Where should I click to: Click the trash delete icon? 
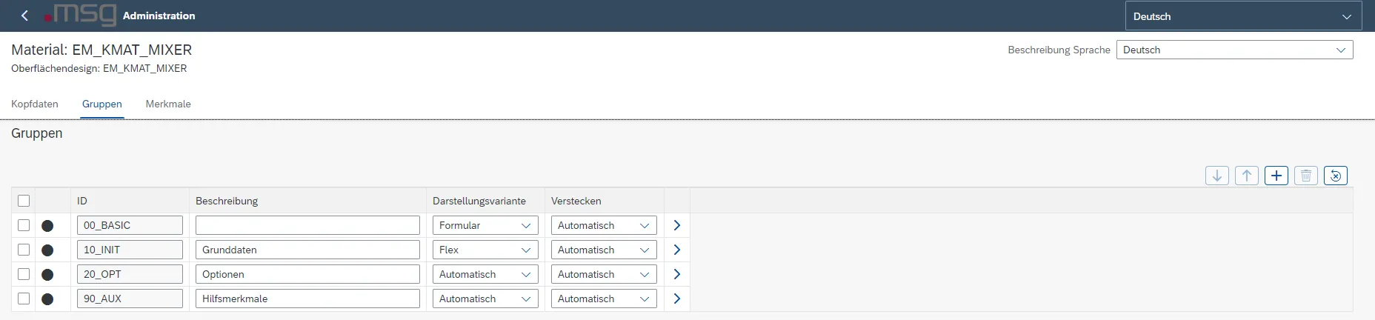[x=1305, y=176]
